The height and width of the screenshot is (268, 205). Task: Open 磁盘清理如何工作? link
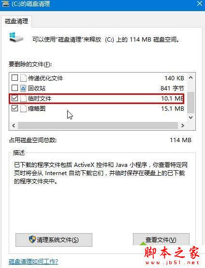coord(33,262)
